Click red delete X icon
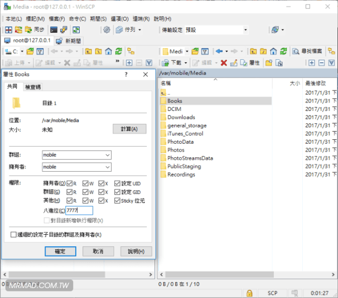 click(x=224, y=63)
